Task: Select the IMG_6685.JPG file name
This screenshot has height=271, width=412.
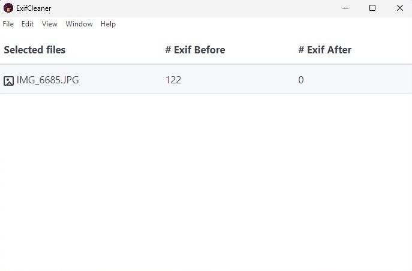Action: (47, 80)
